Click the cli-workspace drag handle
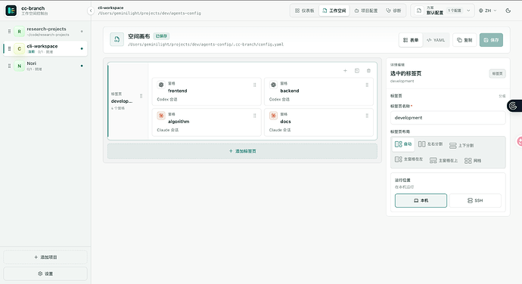This screenshot has height=284, width=522. coord(9,48)
